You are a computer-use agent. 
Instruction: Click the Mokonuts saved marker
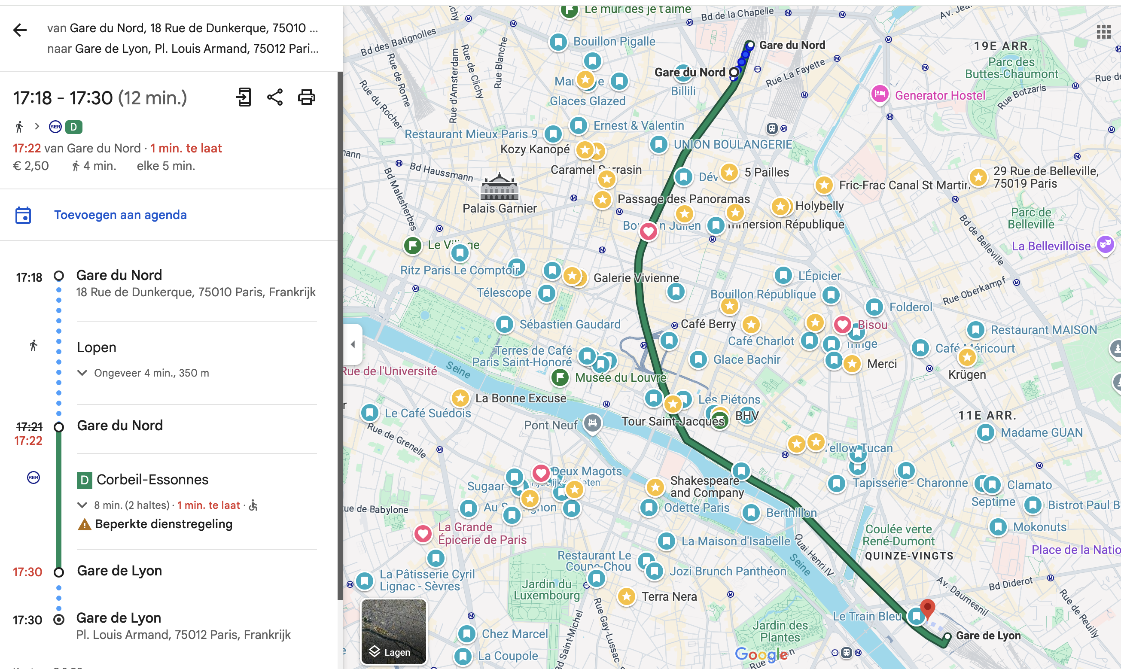click(998, 527)
